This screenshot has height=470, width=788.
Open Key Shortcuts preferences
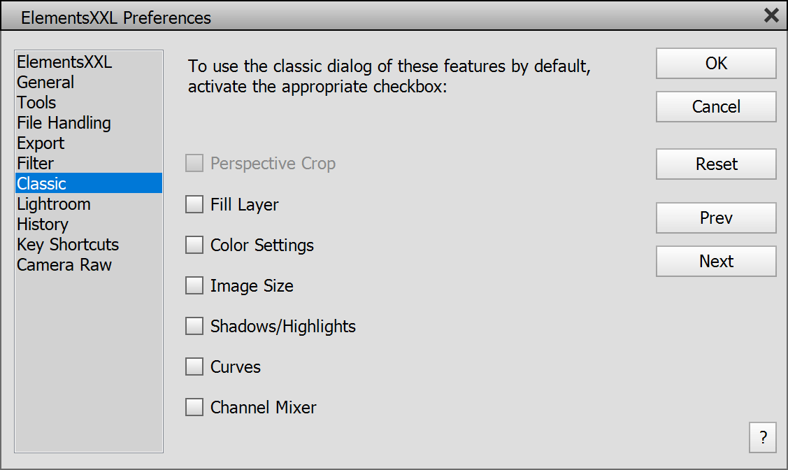click(x=68, y=245)
